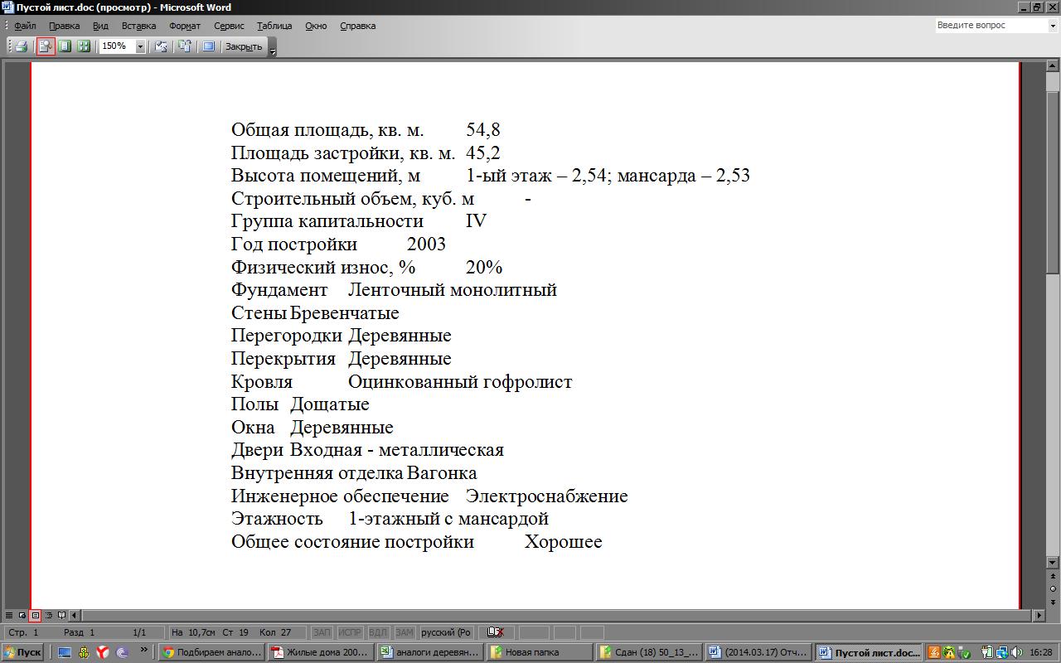Click the Show desktop quick launch icon
1061x663 pixels.
pyautogui.click(x=65, y=652)
